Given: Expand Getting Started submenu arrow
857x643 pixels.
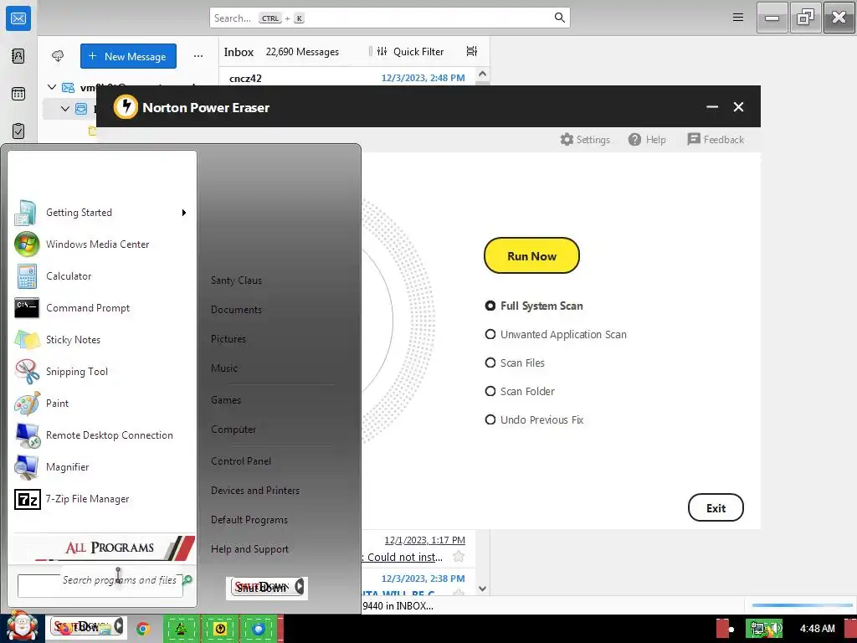Looking at the screenshot, I should [184, 213].
